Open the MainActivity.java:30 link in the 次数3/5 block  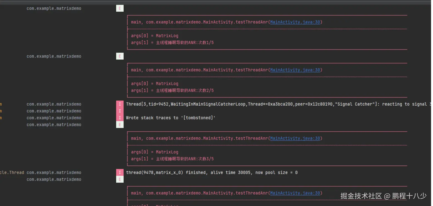click(295, 138)
